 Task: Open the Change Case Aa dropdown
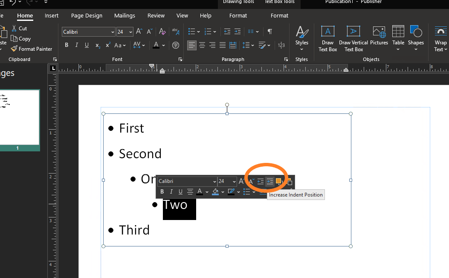point(120,45)
